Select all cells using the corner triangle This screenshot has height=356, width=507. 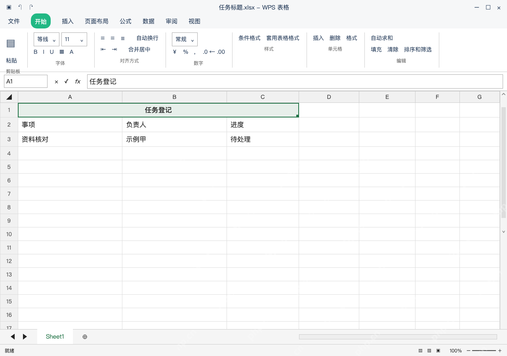pos(9,97)
